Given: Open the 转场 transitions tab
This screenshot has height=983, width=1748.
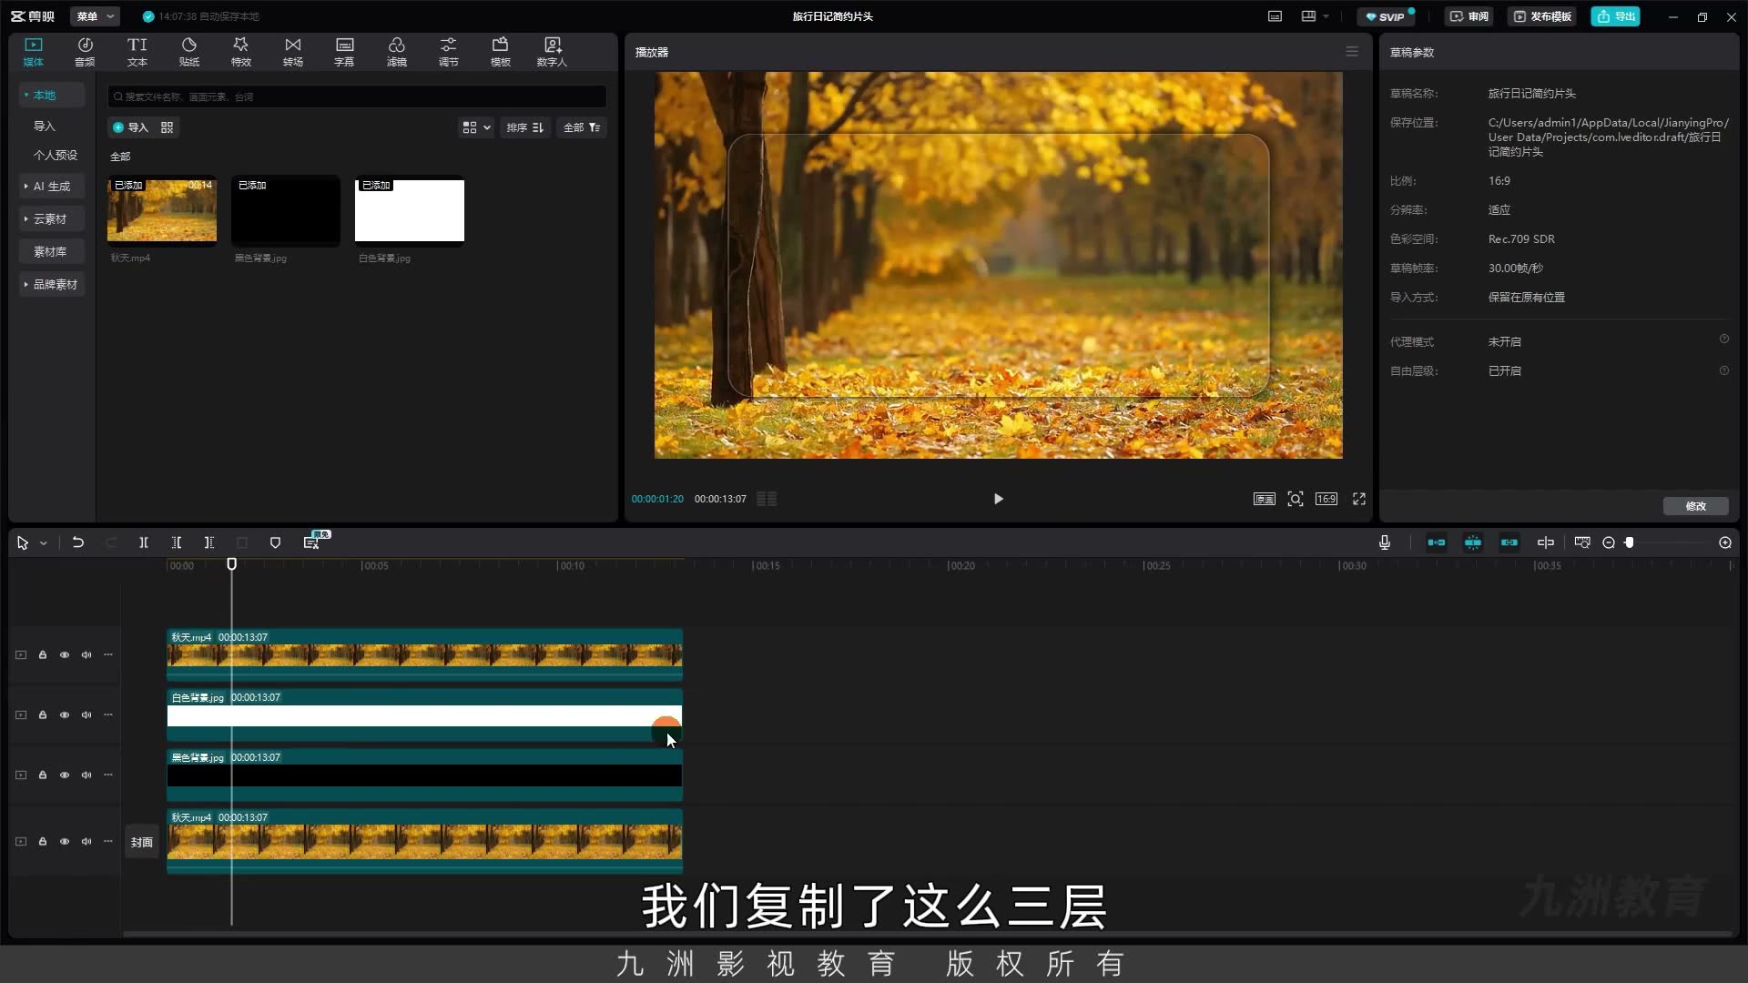Looking at the screenshot, I should tap(293, 52).
